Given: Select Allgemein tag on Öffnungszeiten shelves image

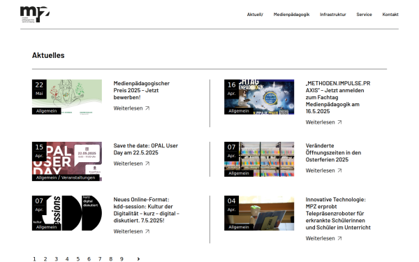Looking at the screenshot, I should tap(239, 173).
